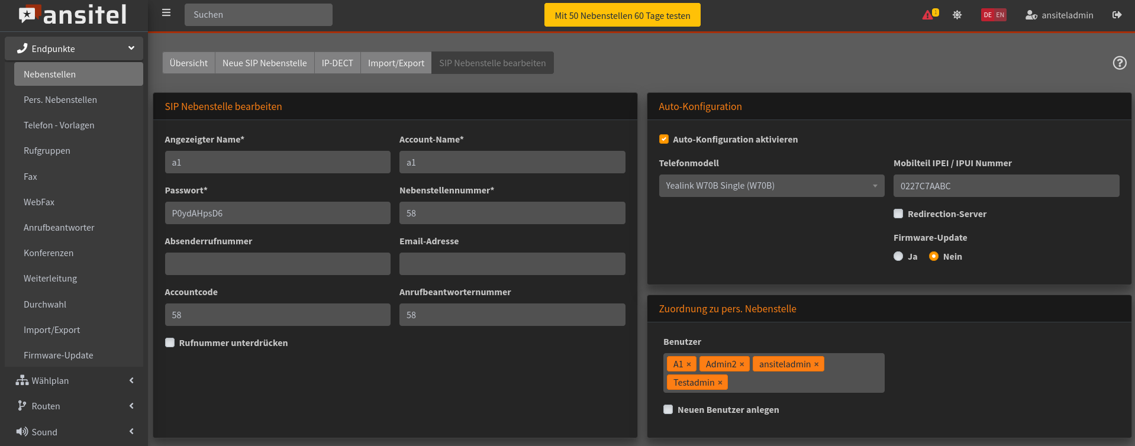Open the help question mark icon
Viewport: 1135px width, 446px height.
pos(1119,63)
